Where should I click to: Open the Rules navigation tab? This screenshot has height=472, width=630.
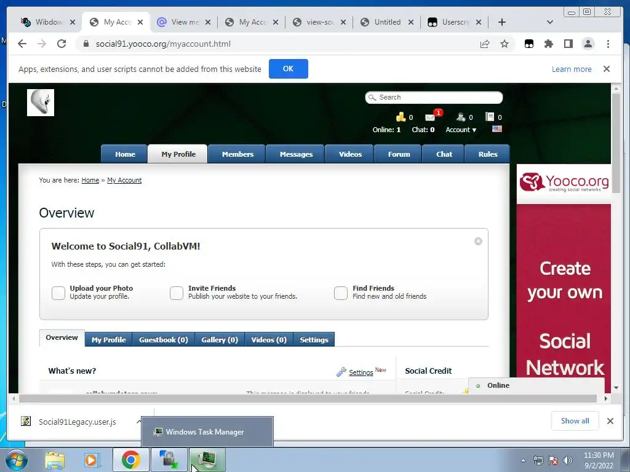coord(488,154)
